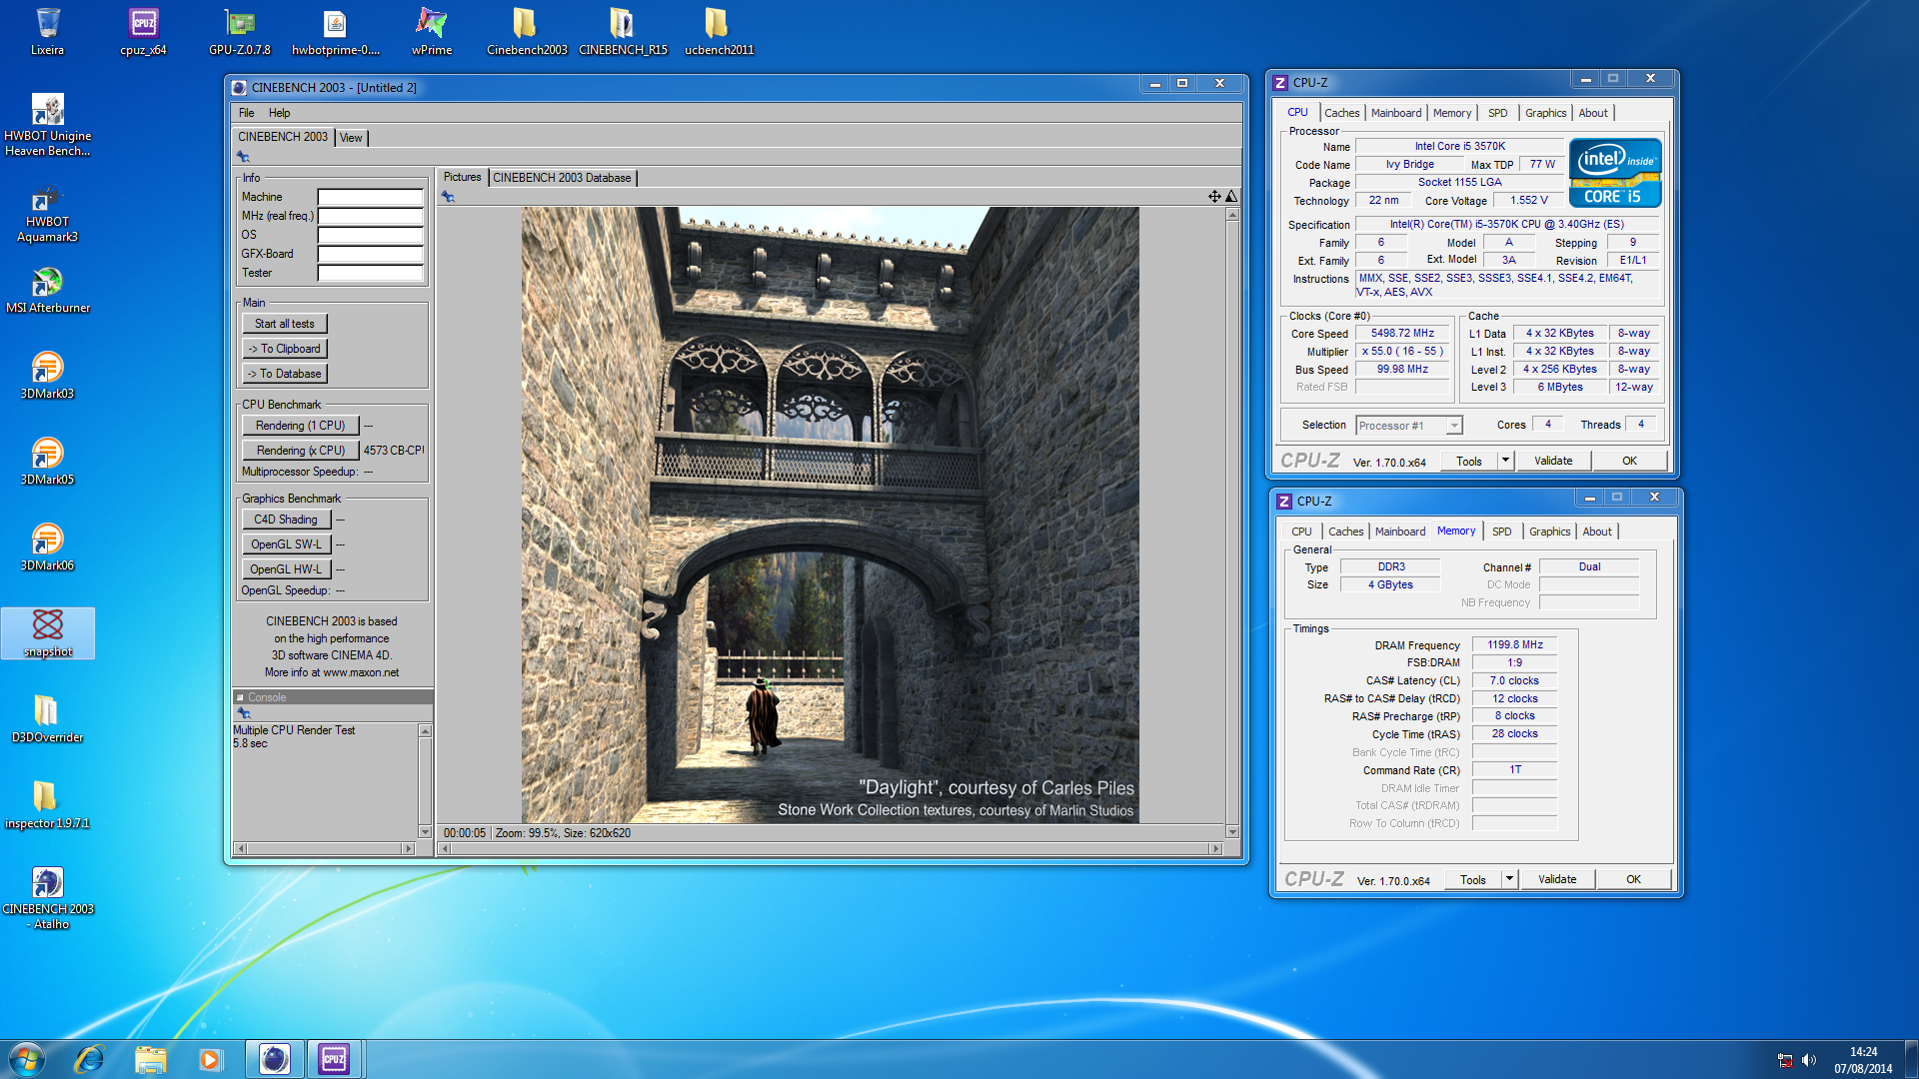This screenshot has height=1079, width=1919.
Task: Click the Machine input field
Action: click(370, 197)
